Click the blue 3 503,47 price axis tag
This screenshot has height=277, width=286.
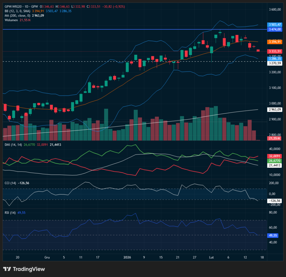(x=275, y=25)
